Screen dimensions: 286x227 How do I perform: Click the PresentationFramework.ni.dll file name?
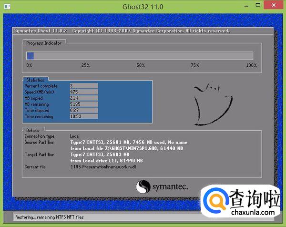click(109, 167)
